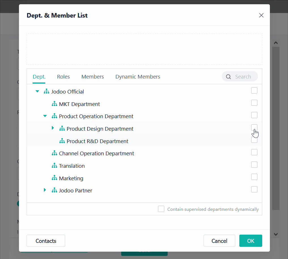Viewport: 288px width, 259px height.
Task: Open the Dynamic Members tab
Action: tap(138, 77)
